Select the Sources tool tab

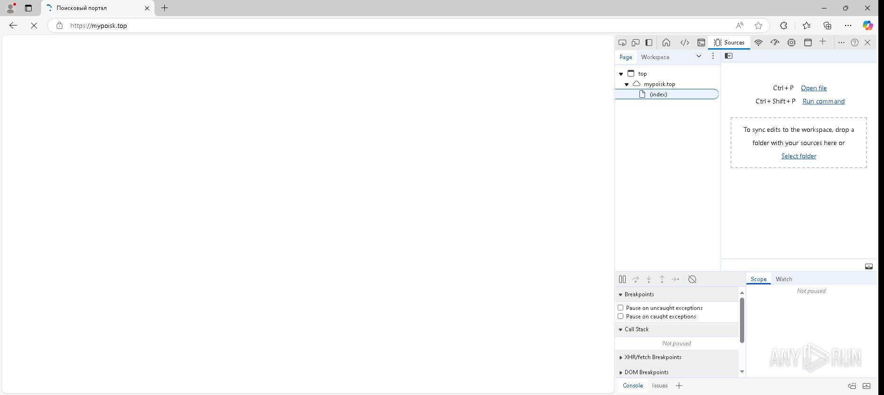tap(729, 43)
